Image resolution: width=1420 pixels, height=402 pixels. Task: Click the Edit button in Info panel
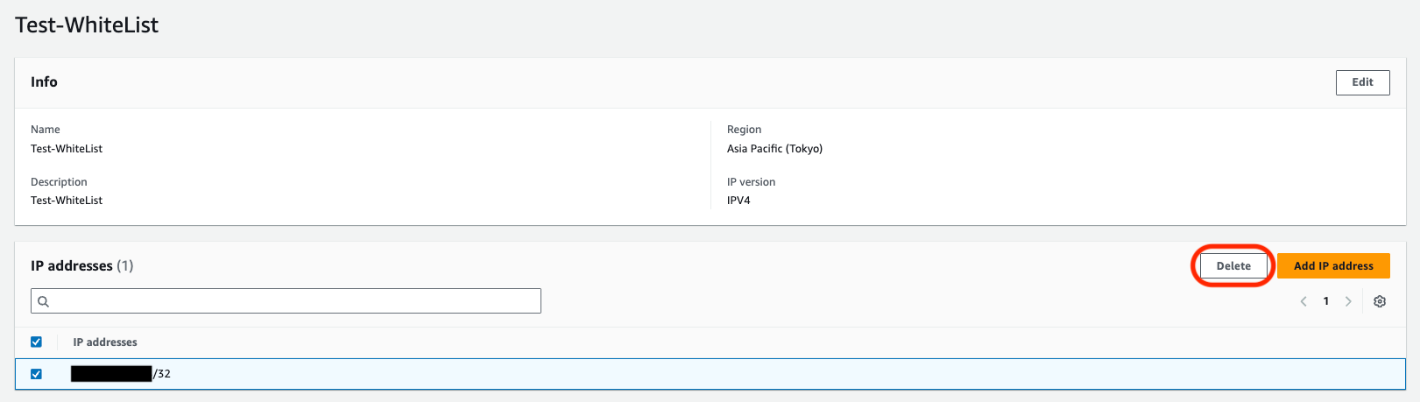coord(1362,82)
